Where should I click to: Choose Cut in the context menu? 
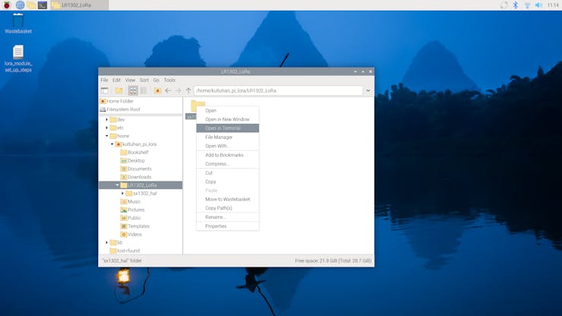point(228,173)
